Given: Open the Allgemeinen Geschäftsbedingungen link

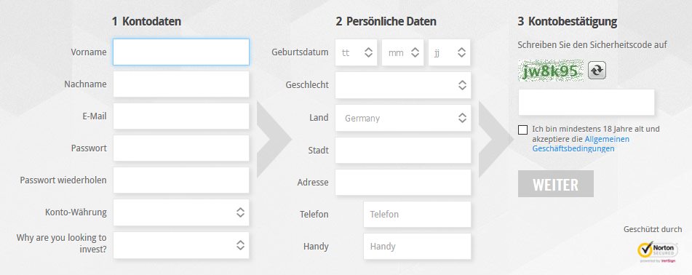Looking at the screenshot, I should 581,144.
